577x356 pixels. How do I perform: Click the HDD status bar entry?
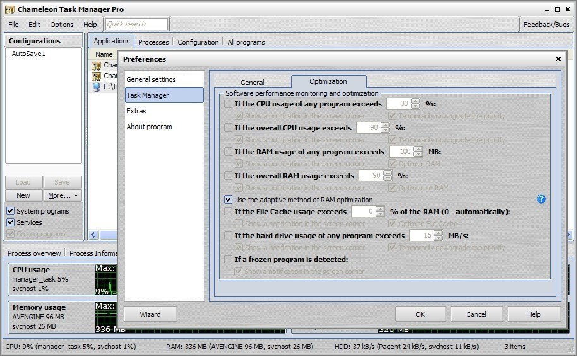[x=407, y=347]
